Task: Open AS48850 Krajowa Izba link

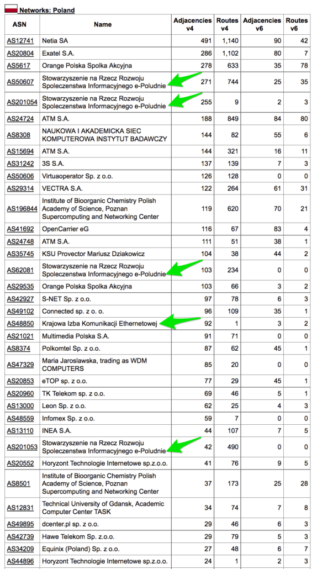Action: point(20,324)
